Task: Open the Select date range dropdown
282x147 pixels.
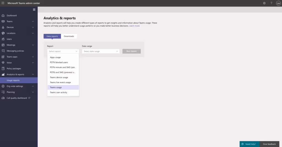Action: (x=101, y=51)
